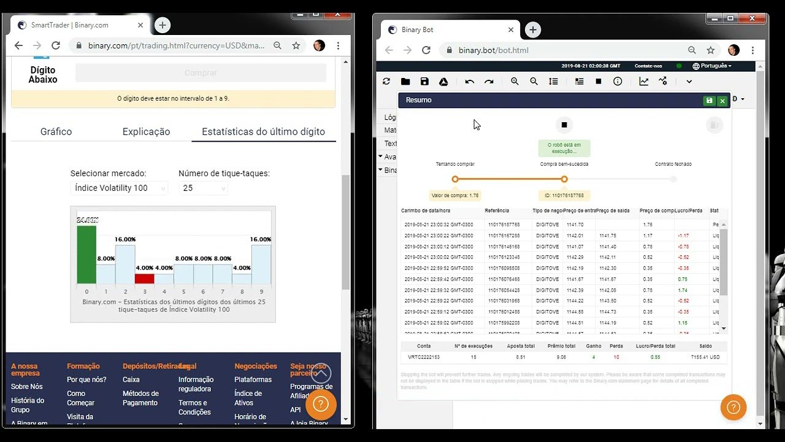Click the trading view settings icon
Image resolution: width=785 pixels, height=442 pixels.
[663, 81]
